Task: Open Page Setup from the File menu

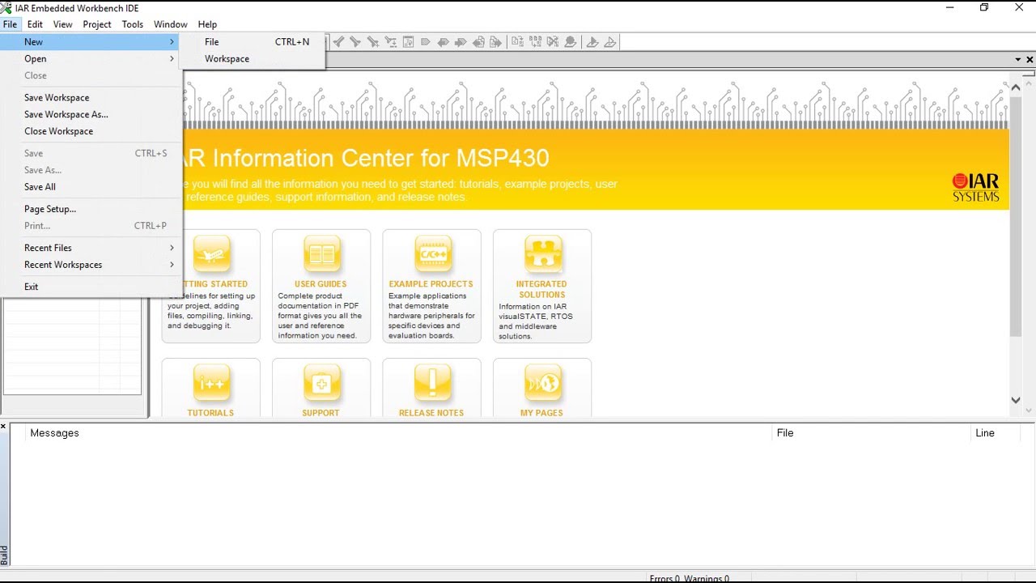Action: (91, 209)
